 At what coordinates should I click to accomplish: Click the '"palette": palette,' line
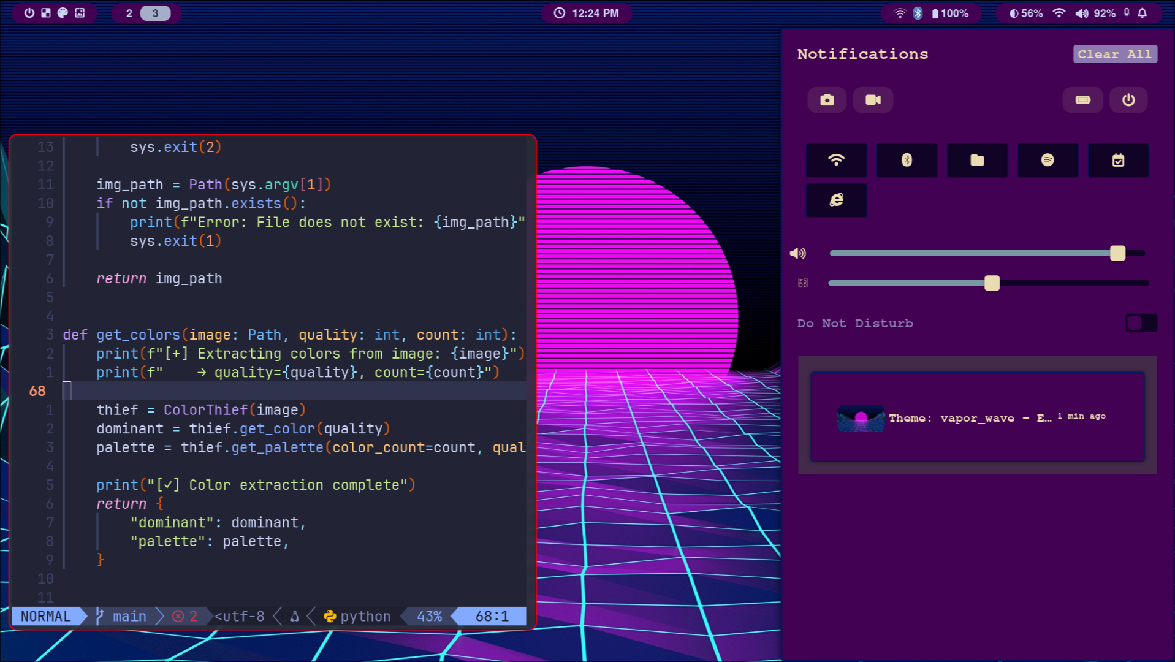click(209, 541)
